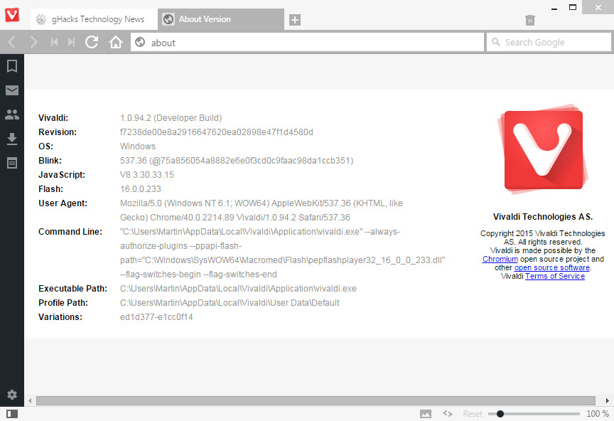This screenshot has width=614, height=421.
Task: Click the Executable Path value
Action: click(238, 289)
